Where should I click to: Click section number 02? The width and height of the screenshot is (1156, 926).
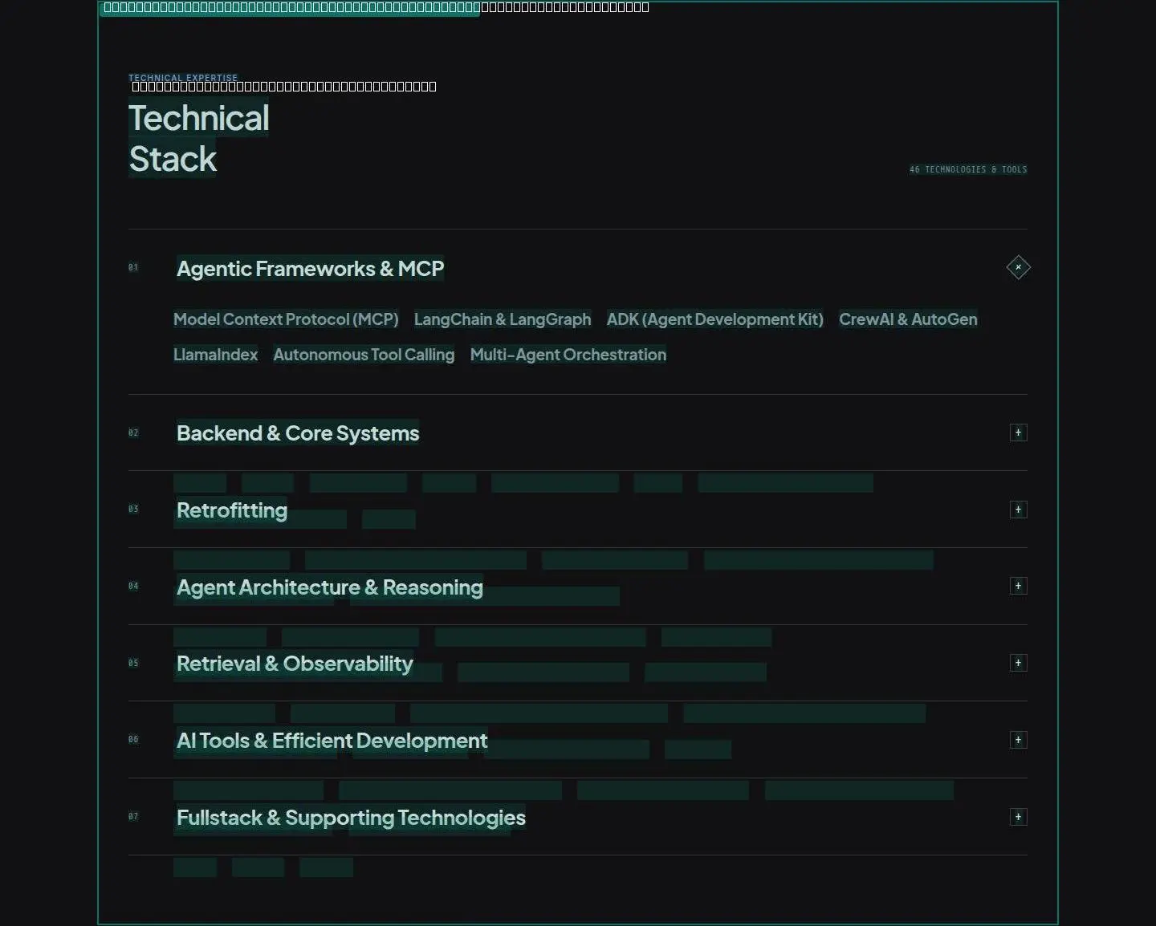(x=133, y=433)
